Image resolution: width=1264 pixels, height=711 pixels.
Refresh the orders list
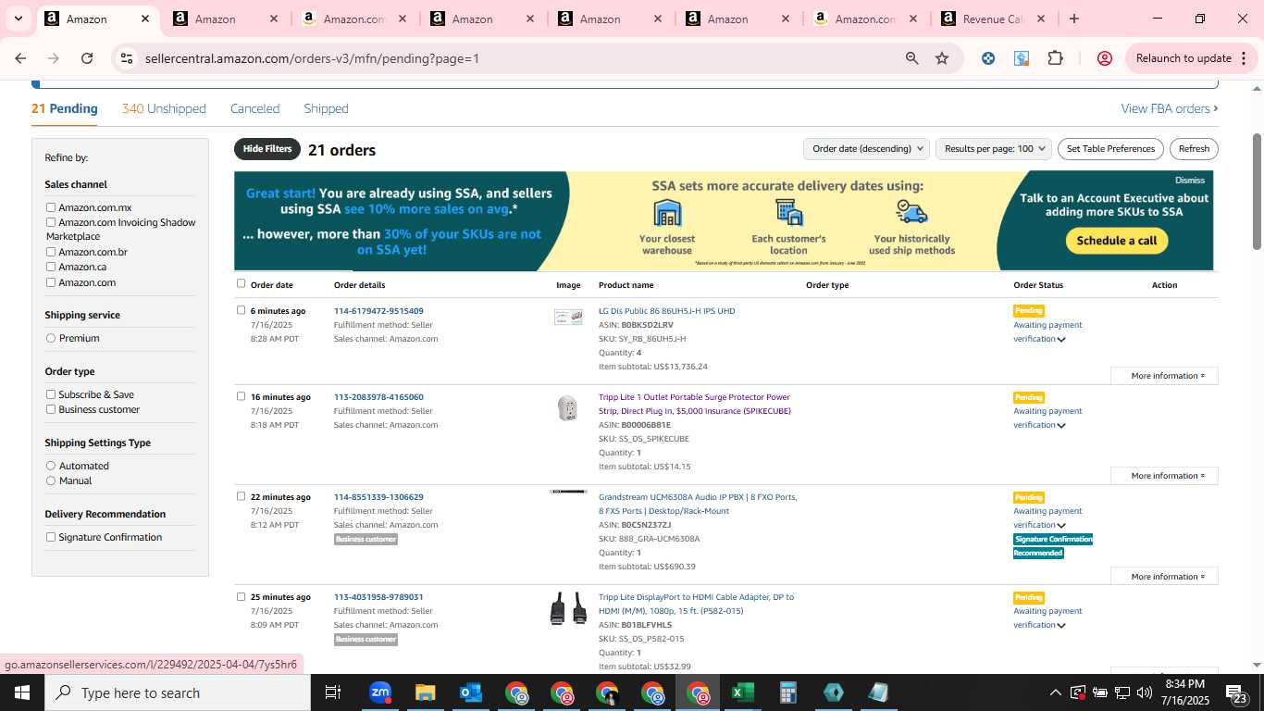pyautogui.click(x=1194, y=148)
